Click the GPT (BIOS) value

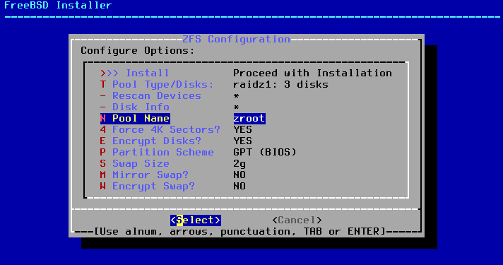pyautogui.click(x=265, y=152)
